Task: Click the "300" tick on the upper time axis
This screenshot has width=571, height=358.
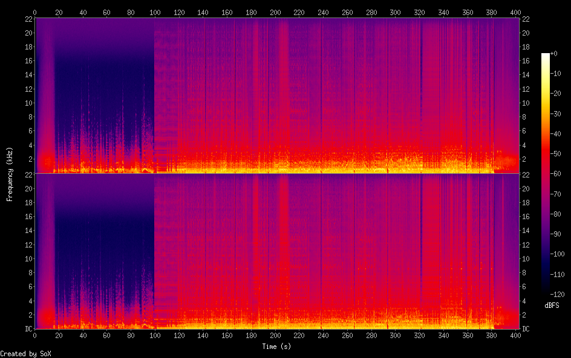Action: tap(396, 12)
